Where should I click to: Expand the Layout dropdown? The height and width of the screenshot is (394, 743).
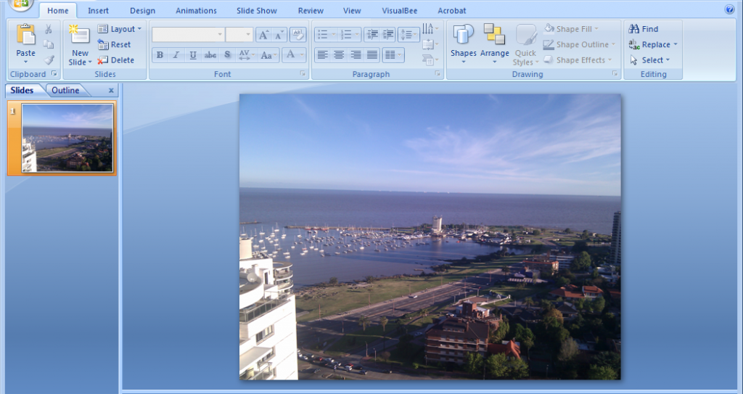coord(120,29)
